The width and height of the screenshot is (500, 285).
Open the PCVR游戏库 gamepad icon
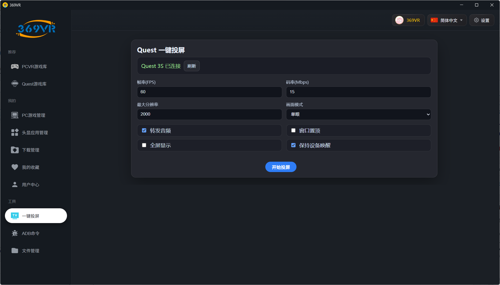(x=15, y=66)
